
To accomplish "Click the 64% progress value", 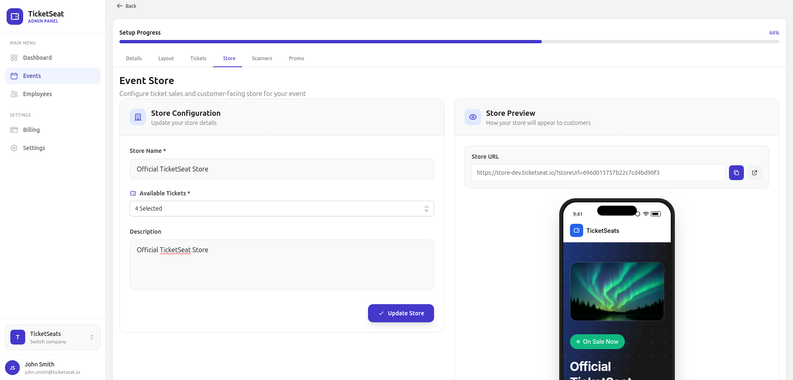I will [774, 33].
